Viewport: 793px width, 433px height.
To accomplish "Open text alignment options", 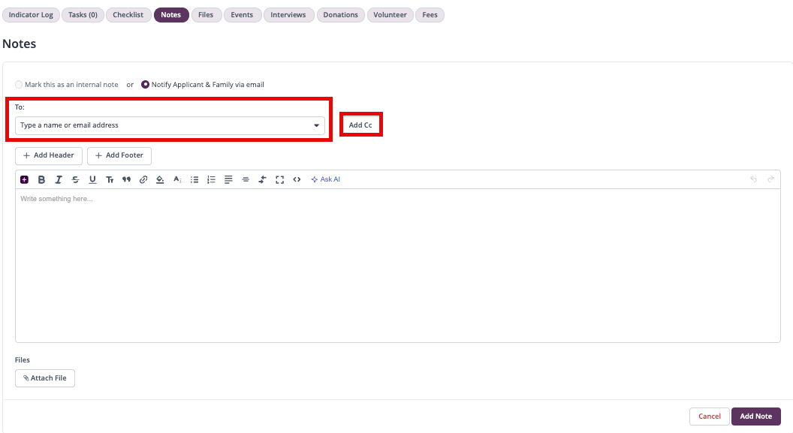I will (x=228, y=179).
